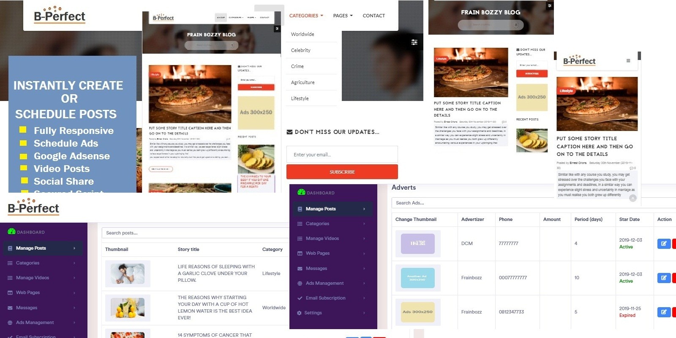Open the Categories dropdown in top navigation
The width and height of the screenshot is (676, 338).
(306, 16)
